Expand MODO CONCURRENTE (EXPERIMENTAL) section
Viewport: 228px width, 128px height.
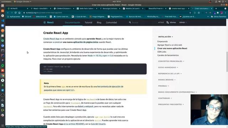pos(177,92)
